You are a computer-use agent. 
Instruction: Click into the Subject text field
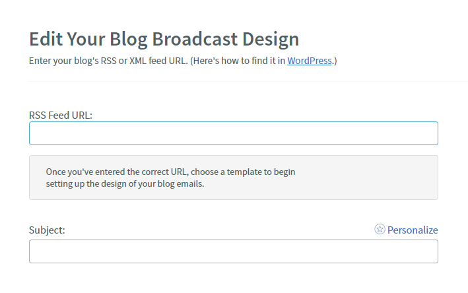[x=234, y=251]
